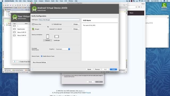Open the Apple menu
Image resolution: width=170 pixels, height=96 pixels.
[2, 1]
